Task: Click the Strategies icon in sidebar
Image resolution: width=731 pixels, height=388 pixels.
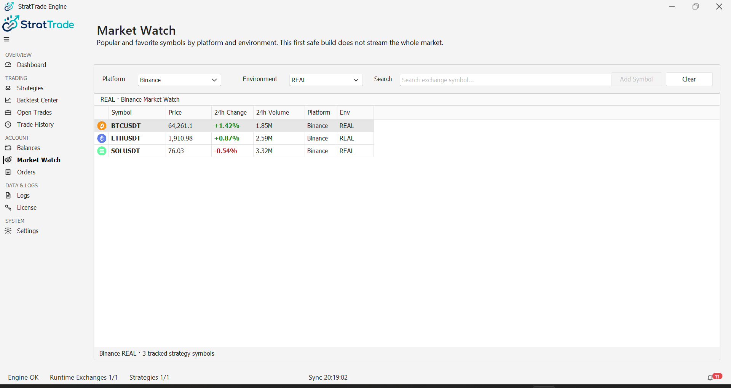Action: [x=8, y=88]
